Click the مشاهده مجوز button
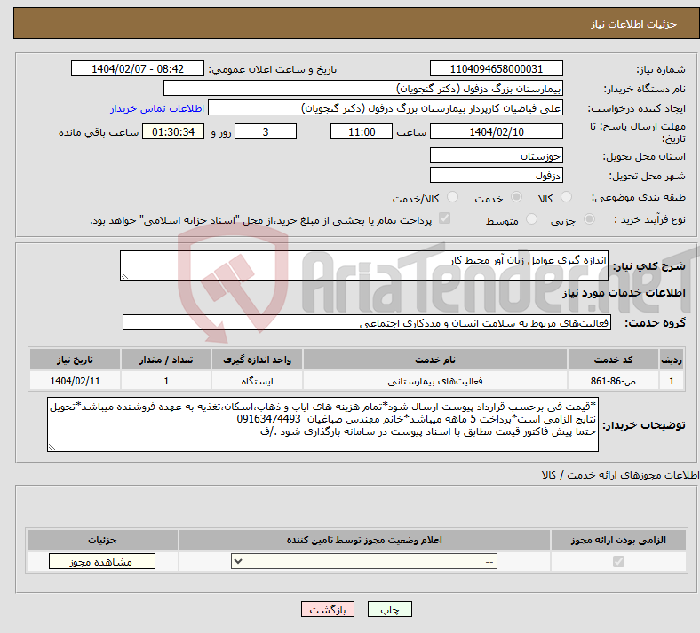The image size is (700, 633). tap(102, 561)
